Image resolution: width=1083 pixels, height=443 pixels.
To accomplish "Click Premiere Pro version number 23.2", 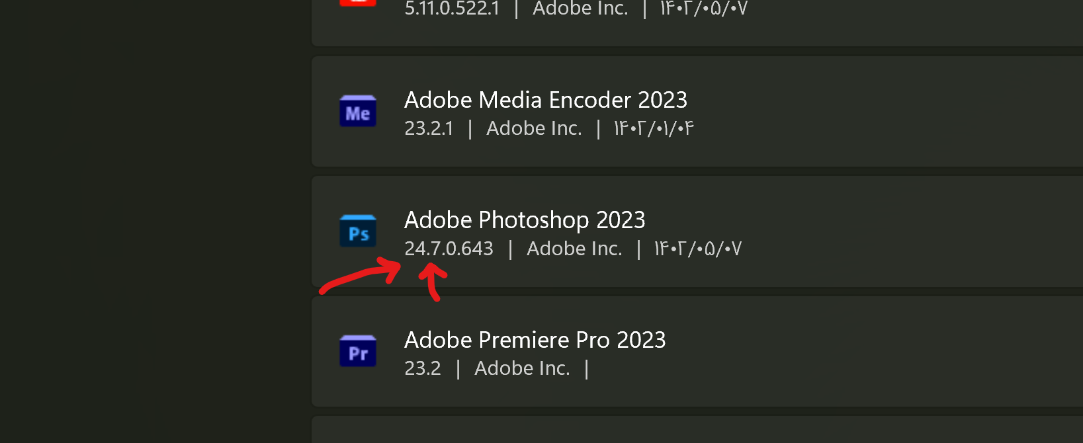I will click(422, 368).
